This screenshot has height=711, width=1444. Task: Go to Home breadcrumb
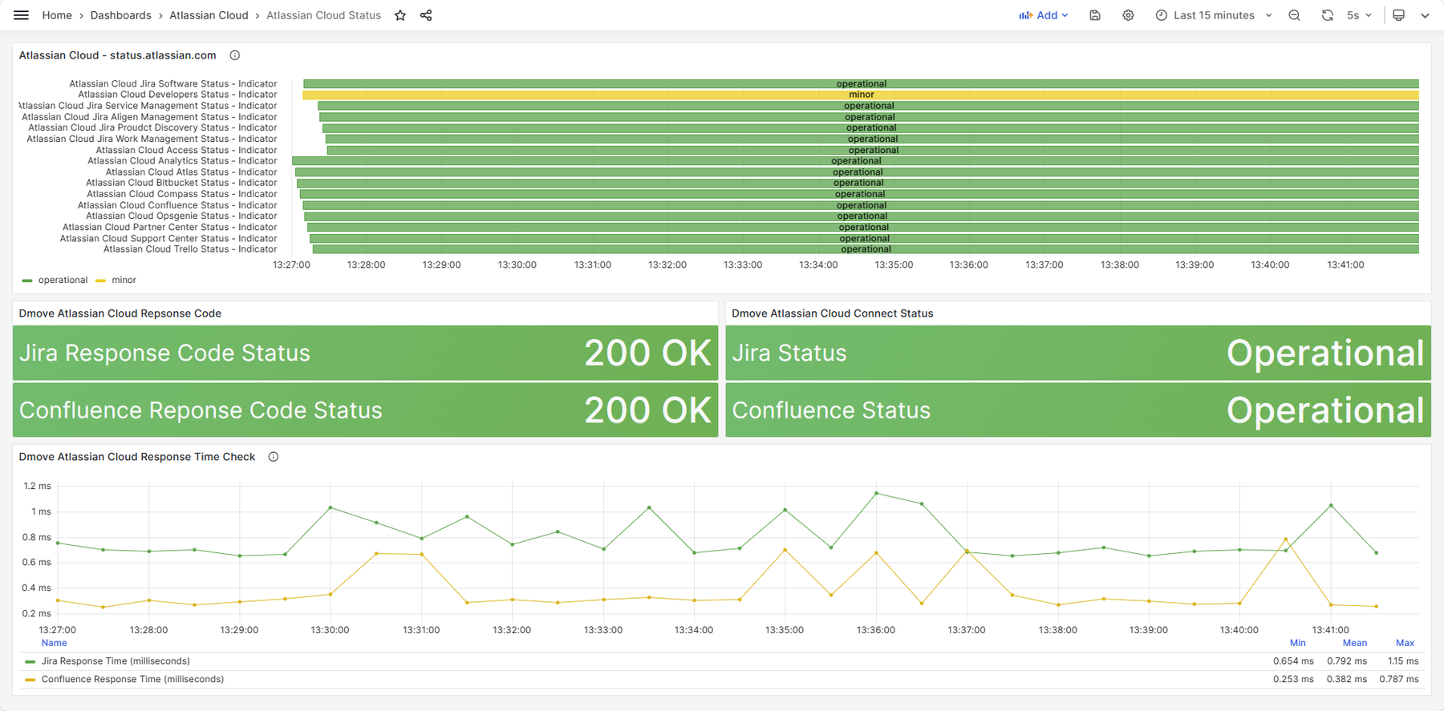[x=57, y=15]
